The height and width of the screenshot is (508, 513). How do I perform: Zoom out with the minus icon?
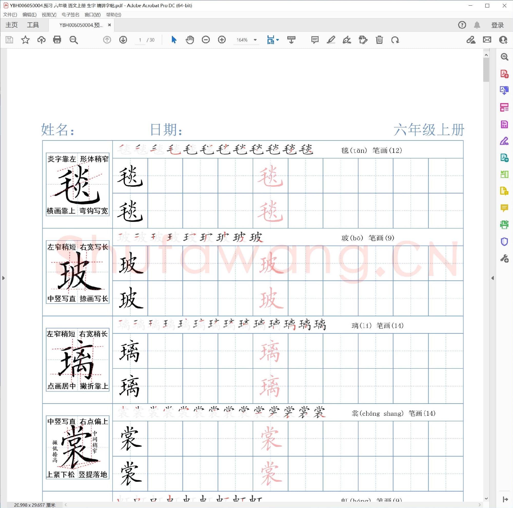pos(206,40)
